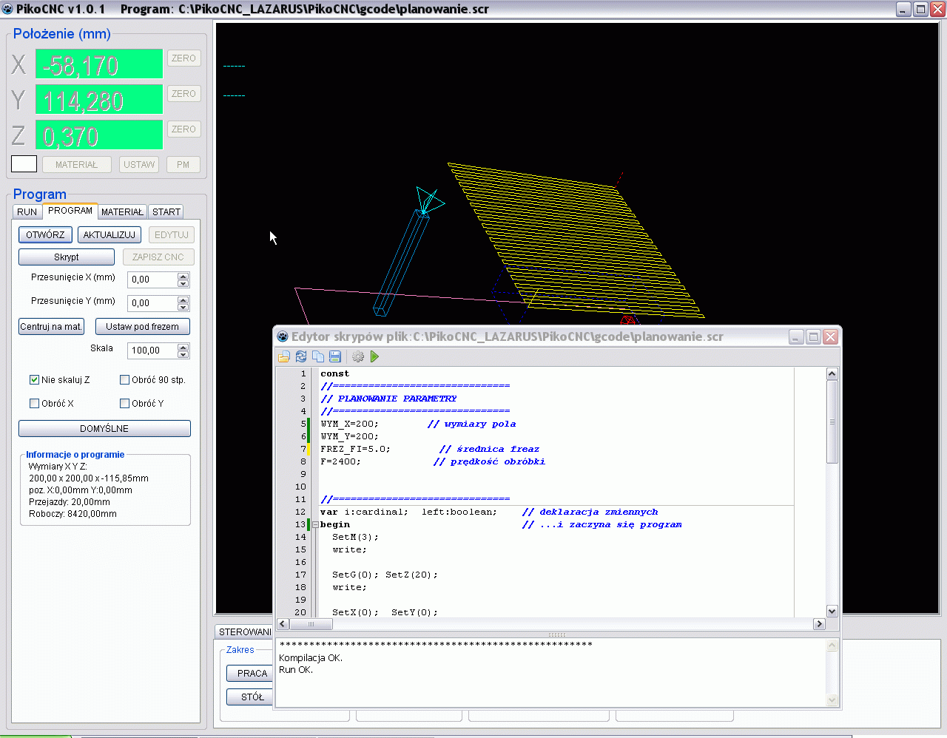Zero the Y axis position
The width and height of the screenshot is (947, 738).
coord(183,93)
